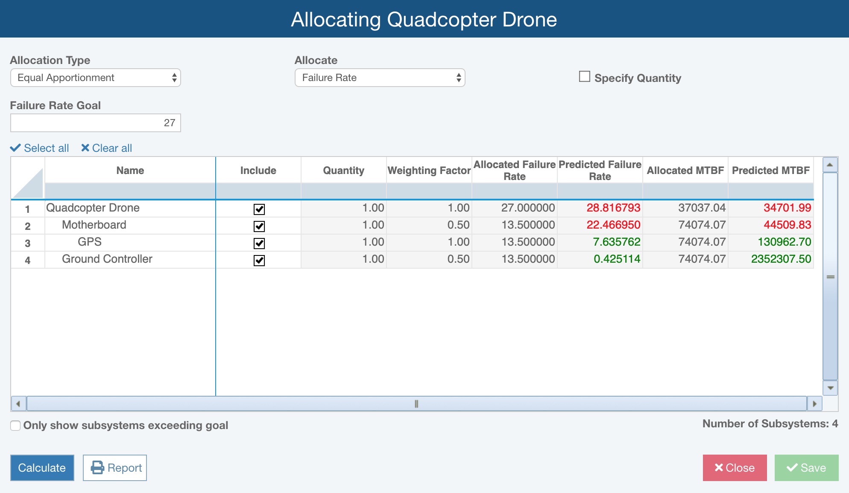Open the Allocation Type dropdown
This screenshot has height=493, width=849.
pos(95,78)
